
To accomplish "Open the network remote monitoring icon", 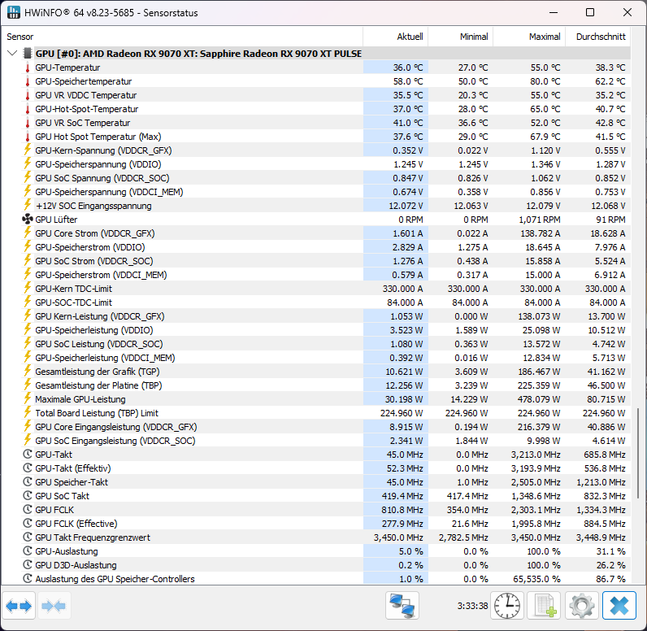I will (x=402, y=606).
